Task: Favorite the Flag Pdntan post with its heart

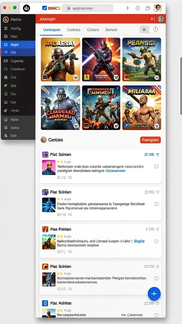Action: [156, 241]
